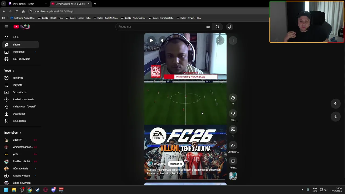Screen dimensions: 345x194
Task: Enter fullscreen mode on the Short
Action: click(220, 40)
